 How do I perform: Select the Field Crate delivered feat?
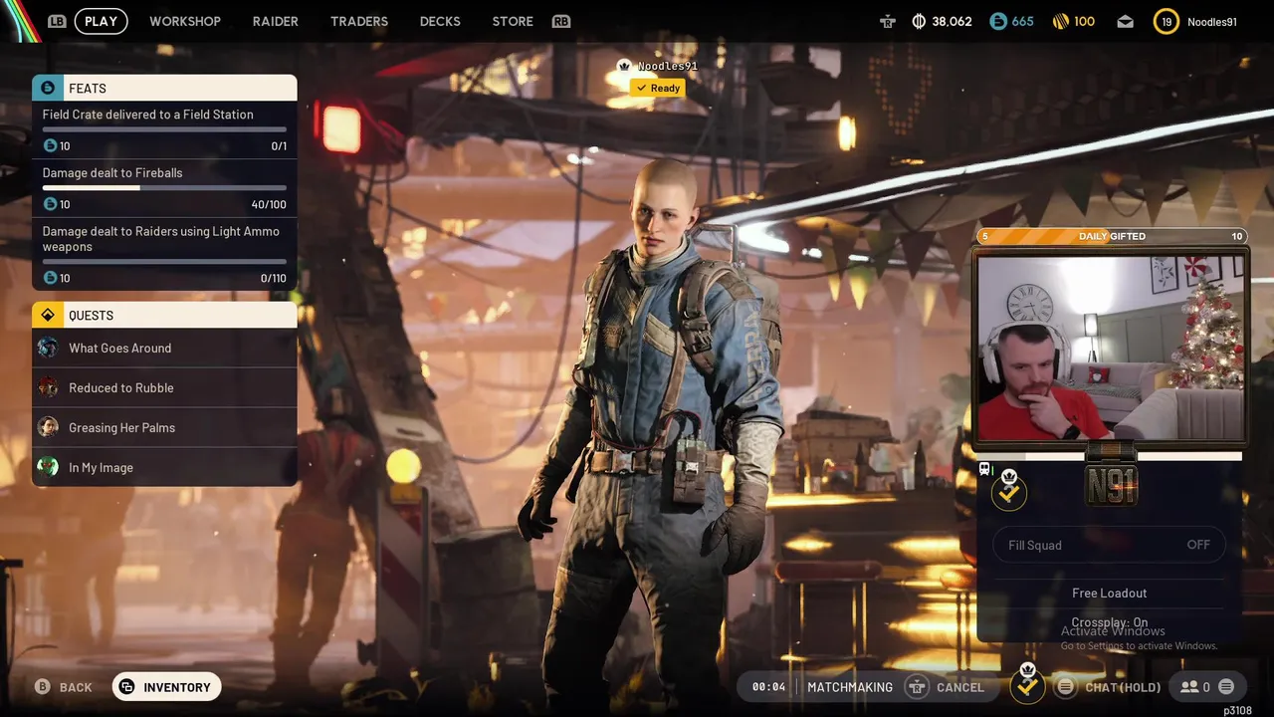[x=164, y=130]
